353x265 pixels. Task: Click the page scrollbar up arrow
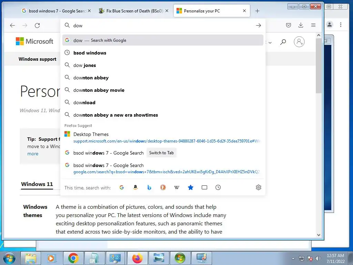(319, 35)
